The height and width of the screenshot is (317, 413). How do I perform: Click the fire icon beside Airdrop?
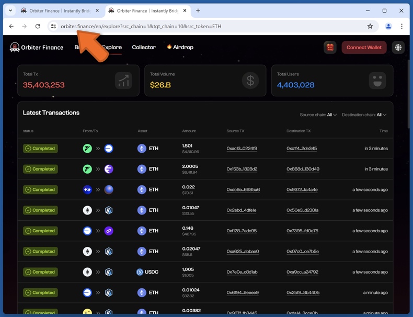click(x=169, y=47)
